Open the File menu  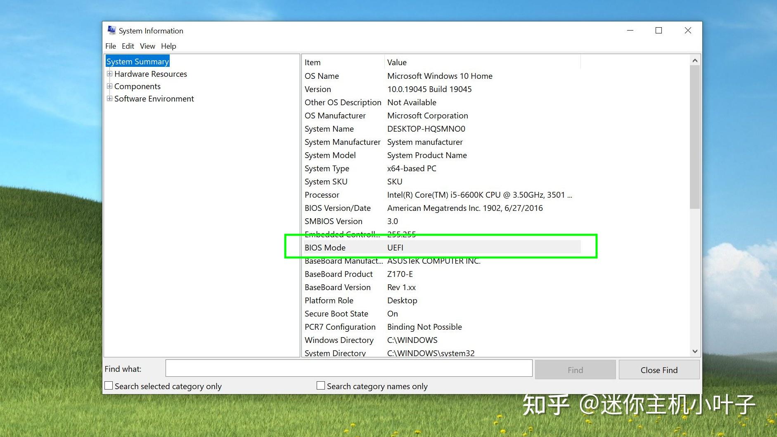pyautogui.click(x=110, y=46)
